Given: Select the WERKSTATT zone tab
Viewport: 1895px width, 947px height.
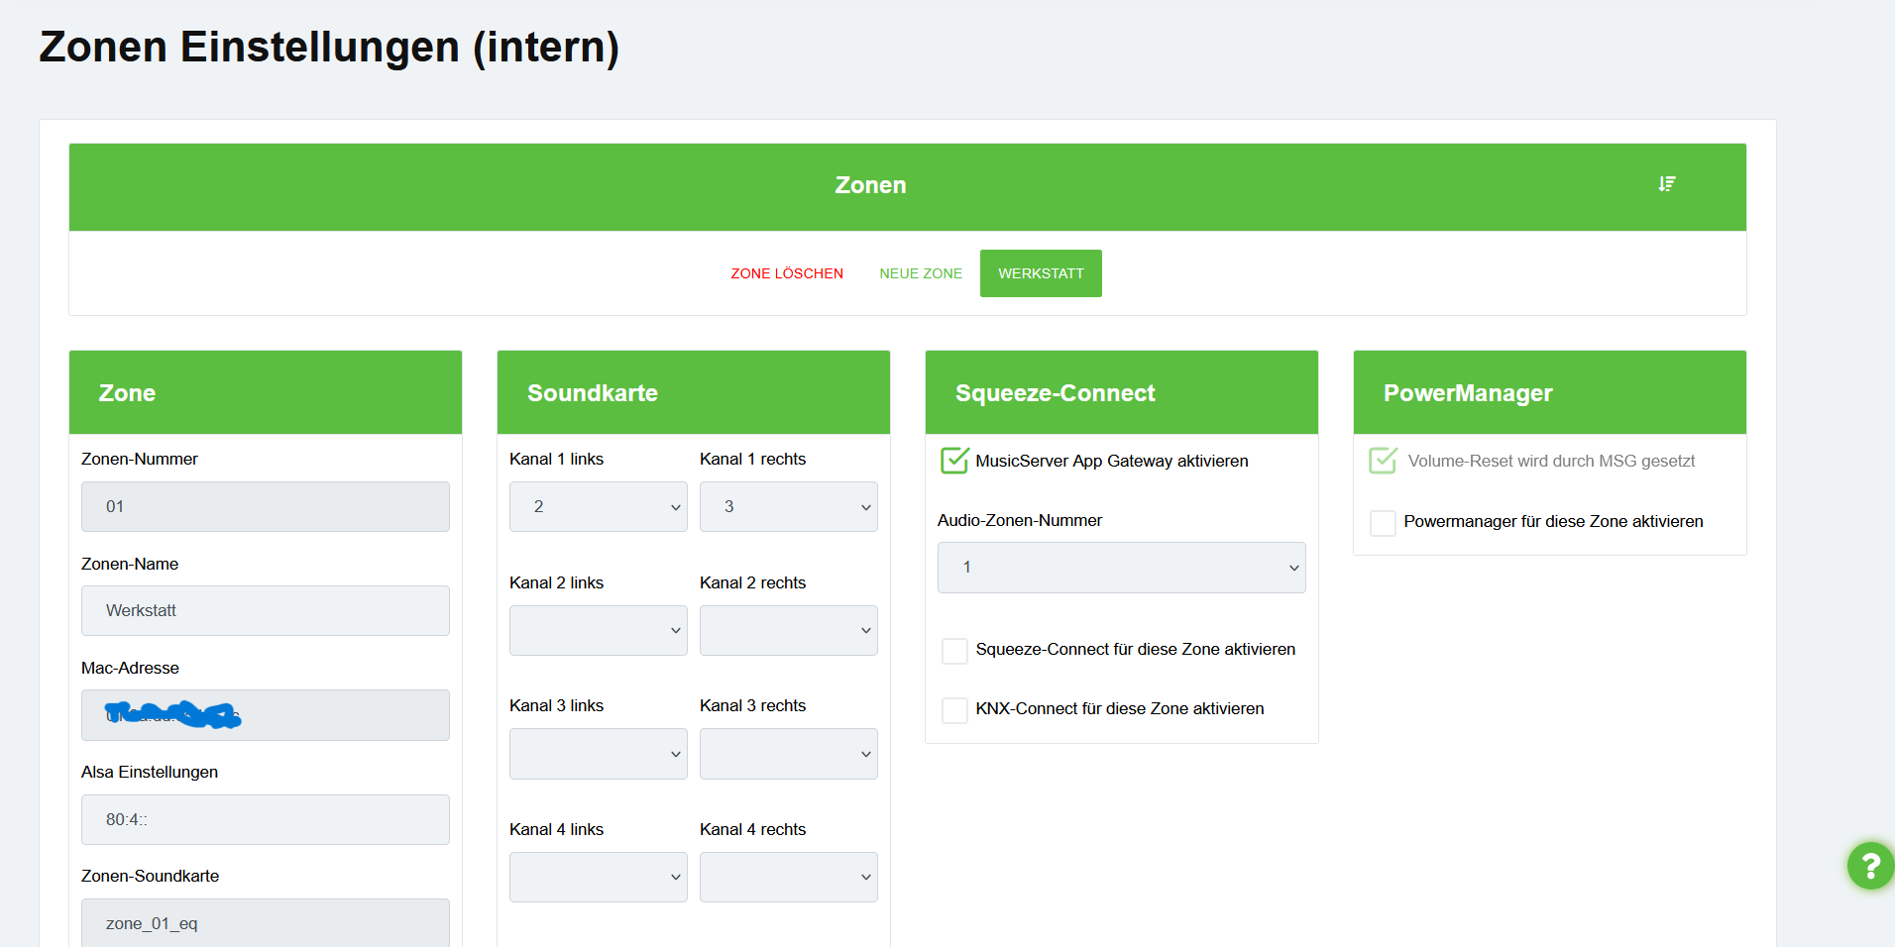Looking at the screenshot, I should [1041, 273].
